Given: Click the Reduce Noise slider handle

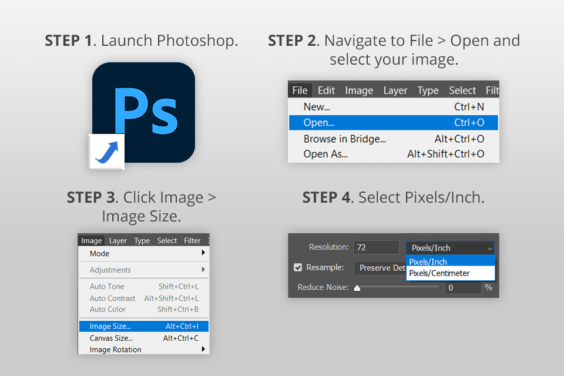Looking at the screenshot, I should [x=357, y=288].
